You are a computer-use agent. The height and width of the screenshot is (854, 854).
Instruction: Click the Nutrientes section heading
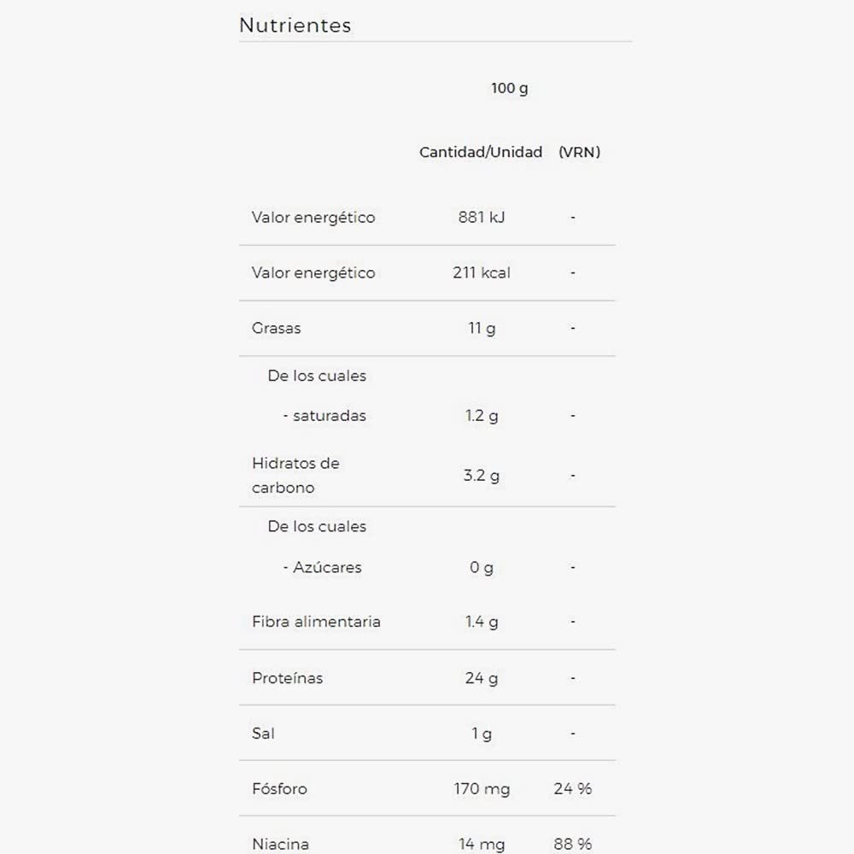(x=295, y=25)
